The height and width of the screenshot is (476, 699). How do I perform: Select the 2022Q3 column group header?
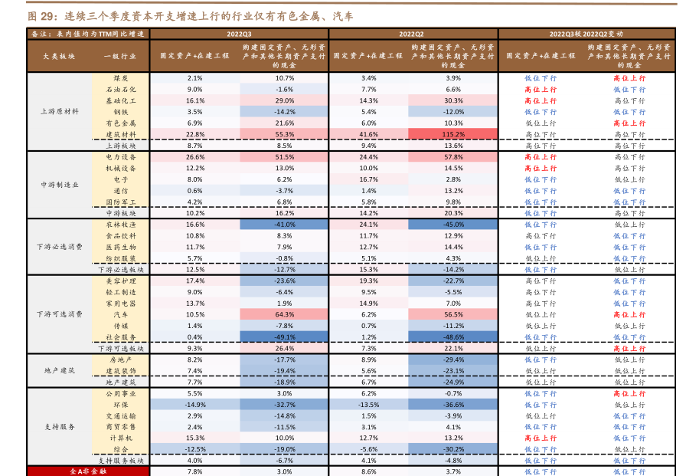click(239, 34)
